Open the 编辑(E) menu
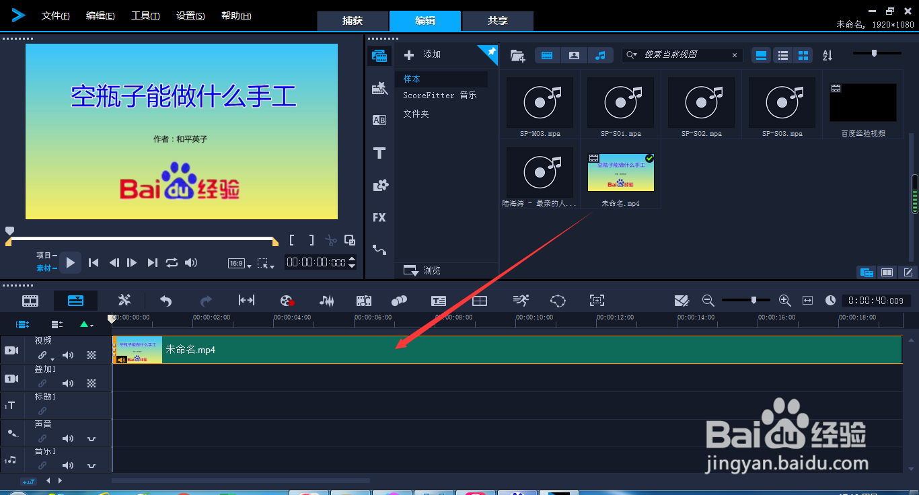This screenshot has height=495, width=919. coord(100,15)
